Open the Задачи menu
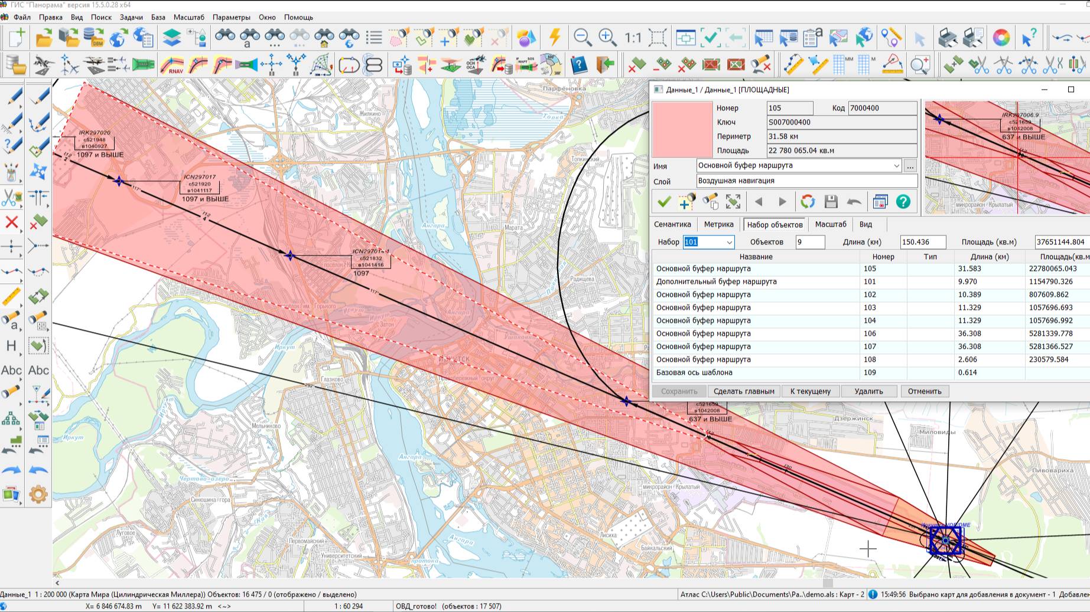The width and height of the screenshot is (1090, 612). (131, 17)
